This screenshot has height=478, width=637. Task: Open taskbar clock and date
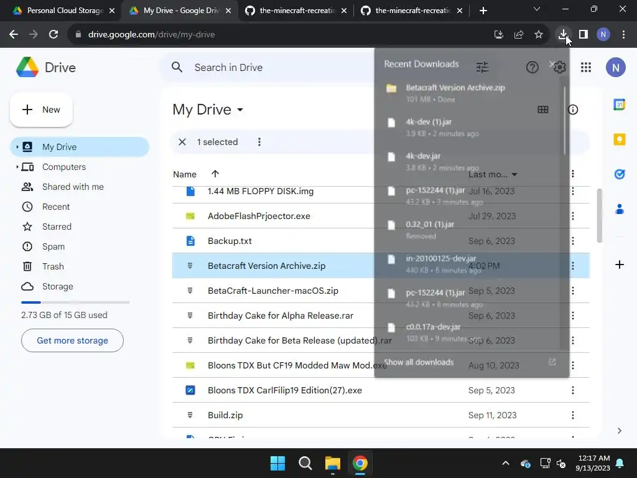(x=593, y=463)
